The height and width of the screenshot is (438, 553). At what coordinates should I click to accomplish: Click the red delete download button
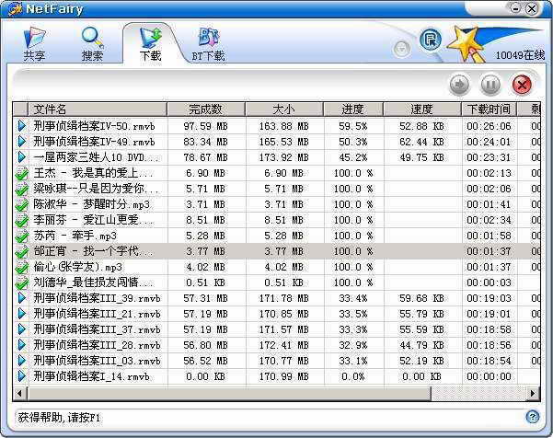pos(522,86)
